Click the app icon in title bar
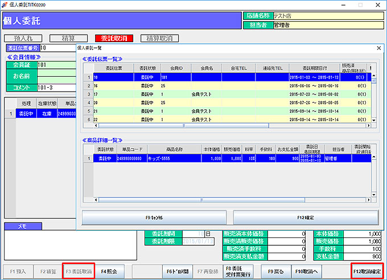Viewport: 387px width, 280px height. (x=5, y=5)
